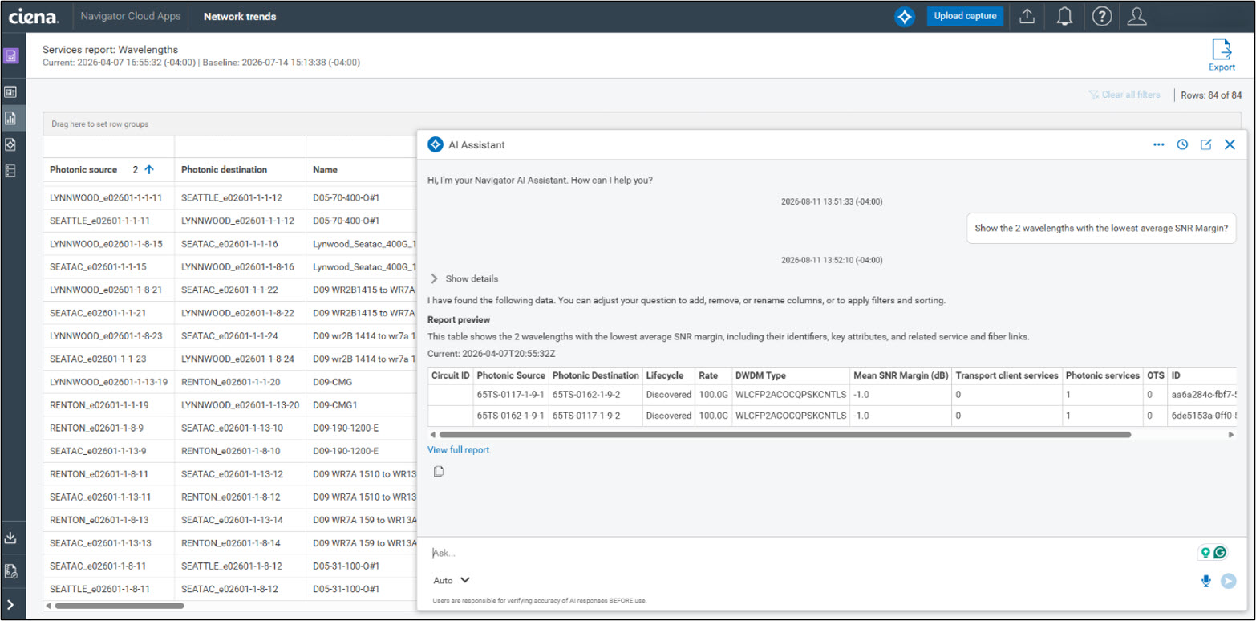Select the purple report icon in left sidebar
This screenshot has width=1256, height=621.
pos(10,56)
